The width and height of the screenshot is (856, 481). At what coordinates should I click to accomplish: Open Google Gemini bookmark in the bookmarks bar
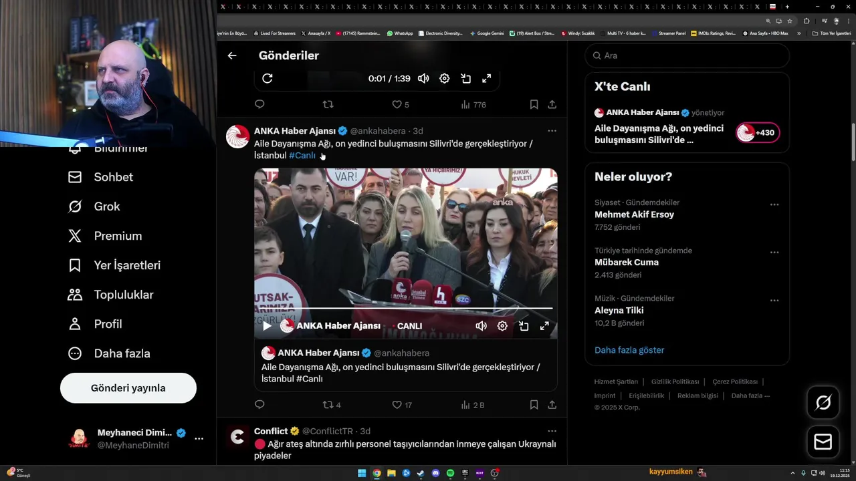[x=487, y=33]
